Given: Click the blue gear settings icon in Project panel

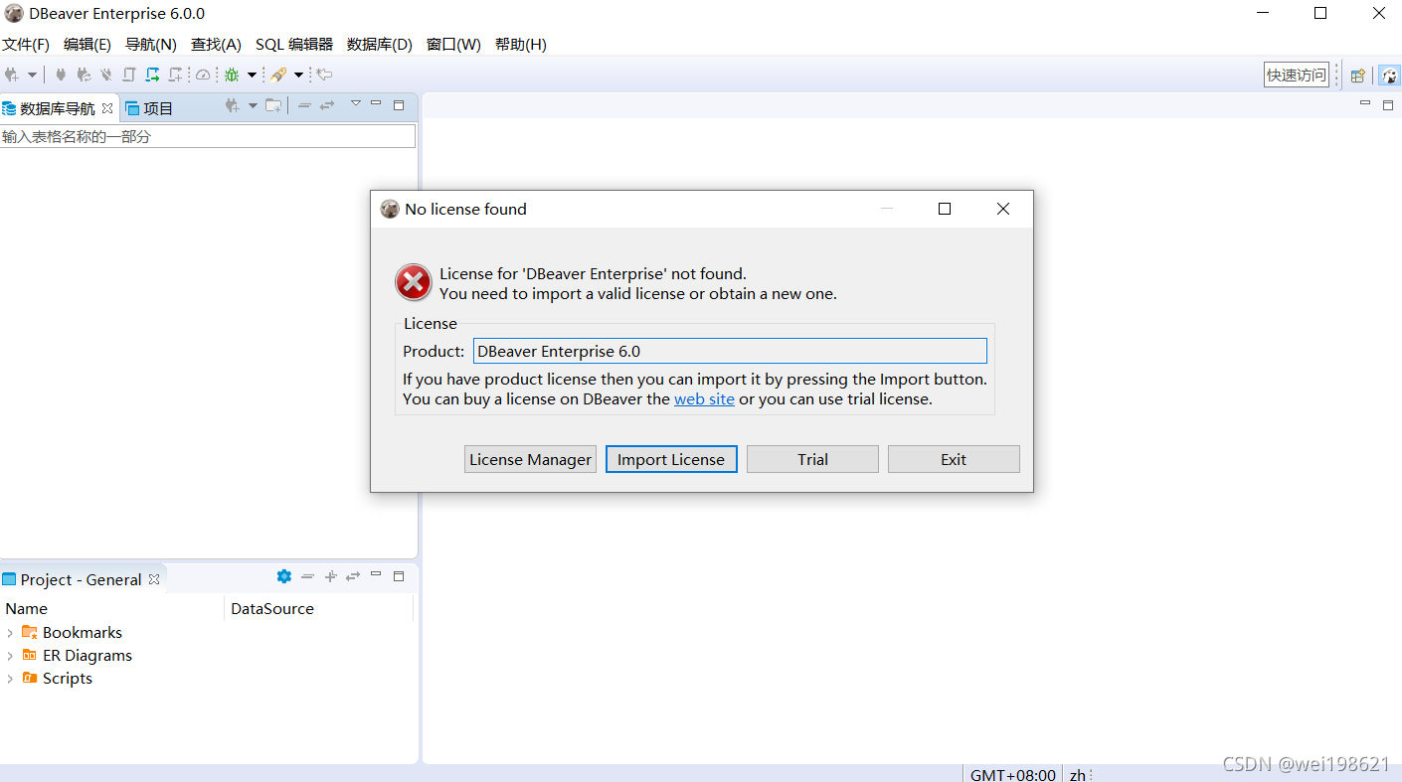Looking at the screenshot, I should click(283, 576).
